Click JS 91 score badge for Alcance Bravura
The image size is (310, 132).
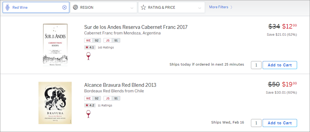[112, 98]
